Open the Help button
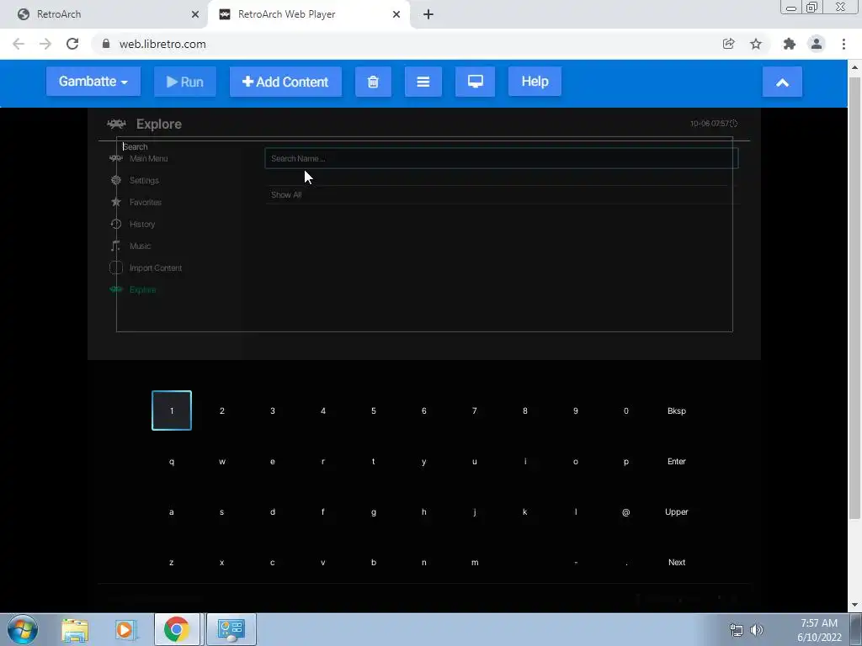This screenshot has height=646, width=862. tap(535, 82)
